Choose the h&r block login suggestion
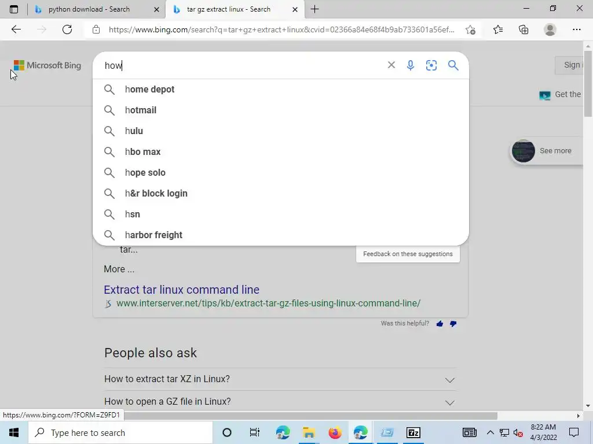 [281, 193]
